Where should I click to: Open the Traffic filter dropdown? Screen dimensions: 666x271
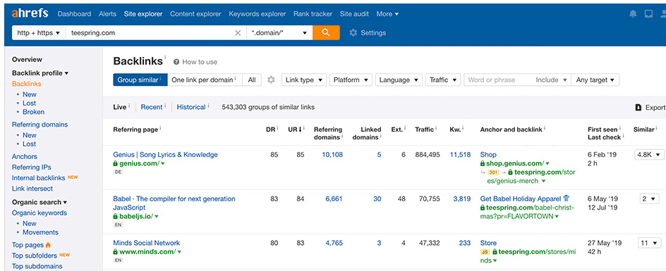(x=443, y=80)
